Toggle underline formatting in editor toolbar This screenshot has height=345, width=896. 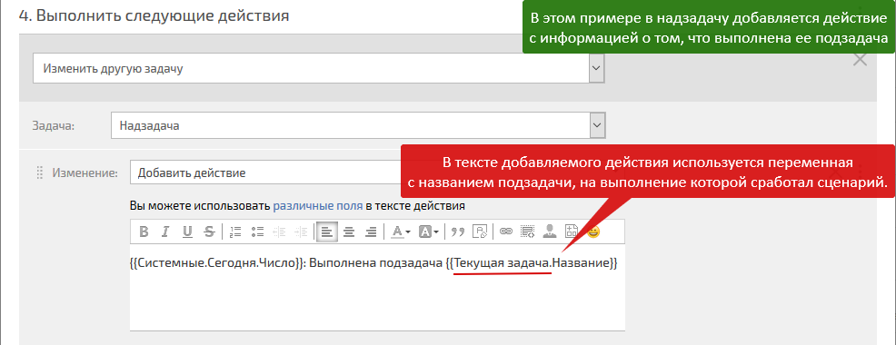[187, 232]
